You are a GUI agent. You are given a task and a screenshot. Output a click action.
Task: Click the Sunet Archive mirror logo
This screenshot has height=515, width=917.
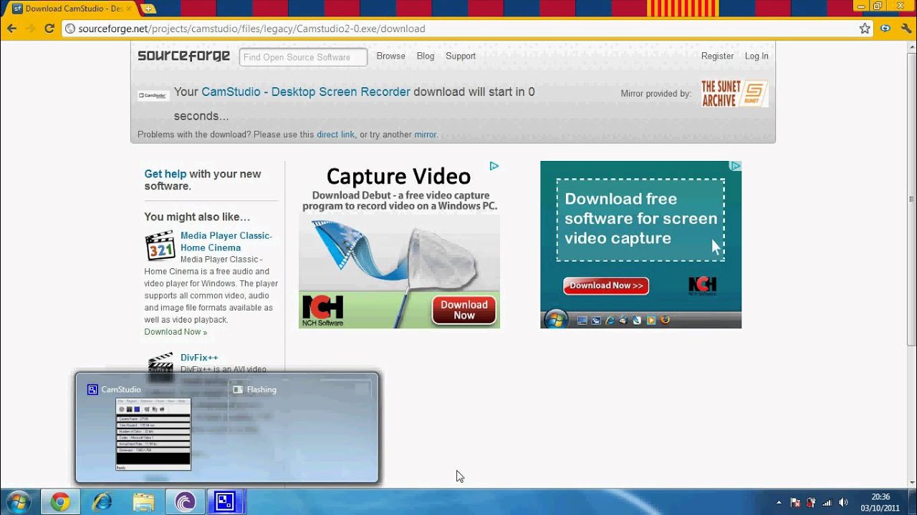point(734,94)
